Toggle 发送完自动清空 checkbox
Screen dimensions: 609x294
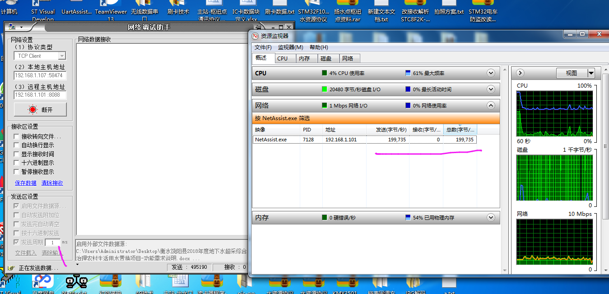tap(17, 224)
